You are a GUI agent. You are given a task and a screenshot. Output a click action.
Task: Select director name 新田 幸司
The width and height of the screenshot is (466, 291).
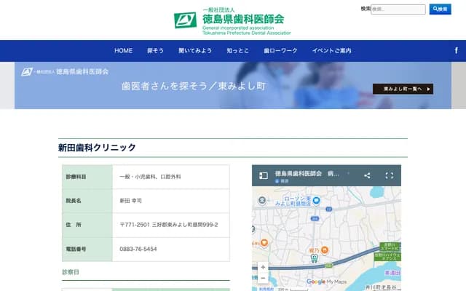pyautogui.click(x=131, y=201)
